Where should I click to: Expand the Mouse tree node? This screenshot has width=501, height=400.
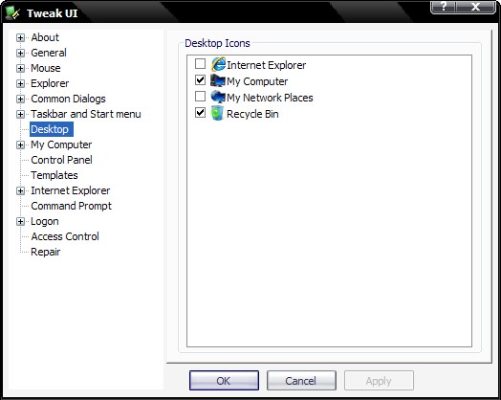pos(20,69)
